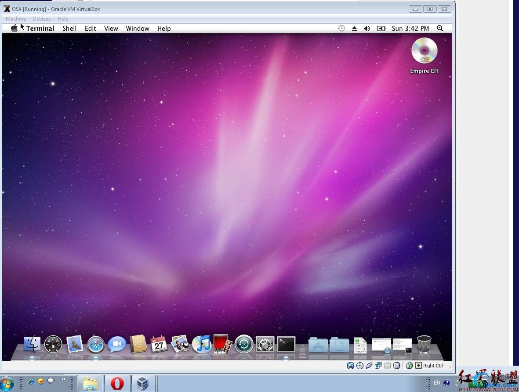The image size is (519, 392).
Task: Open Windows Explorer taskbar button
Action: pos(90,384)
